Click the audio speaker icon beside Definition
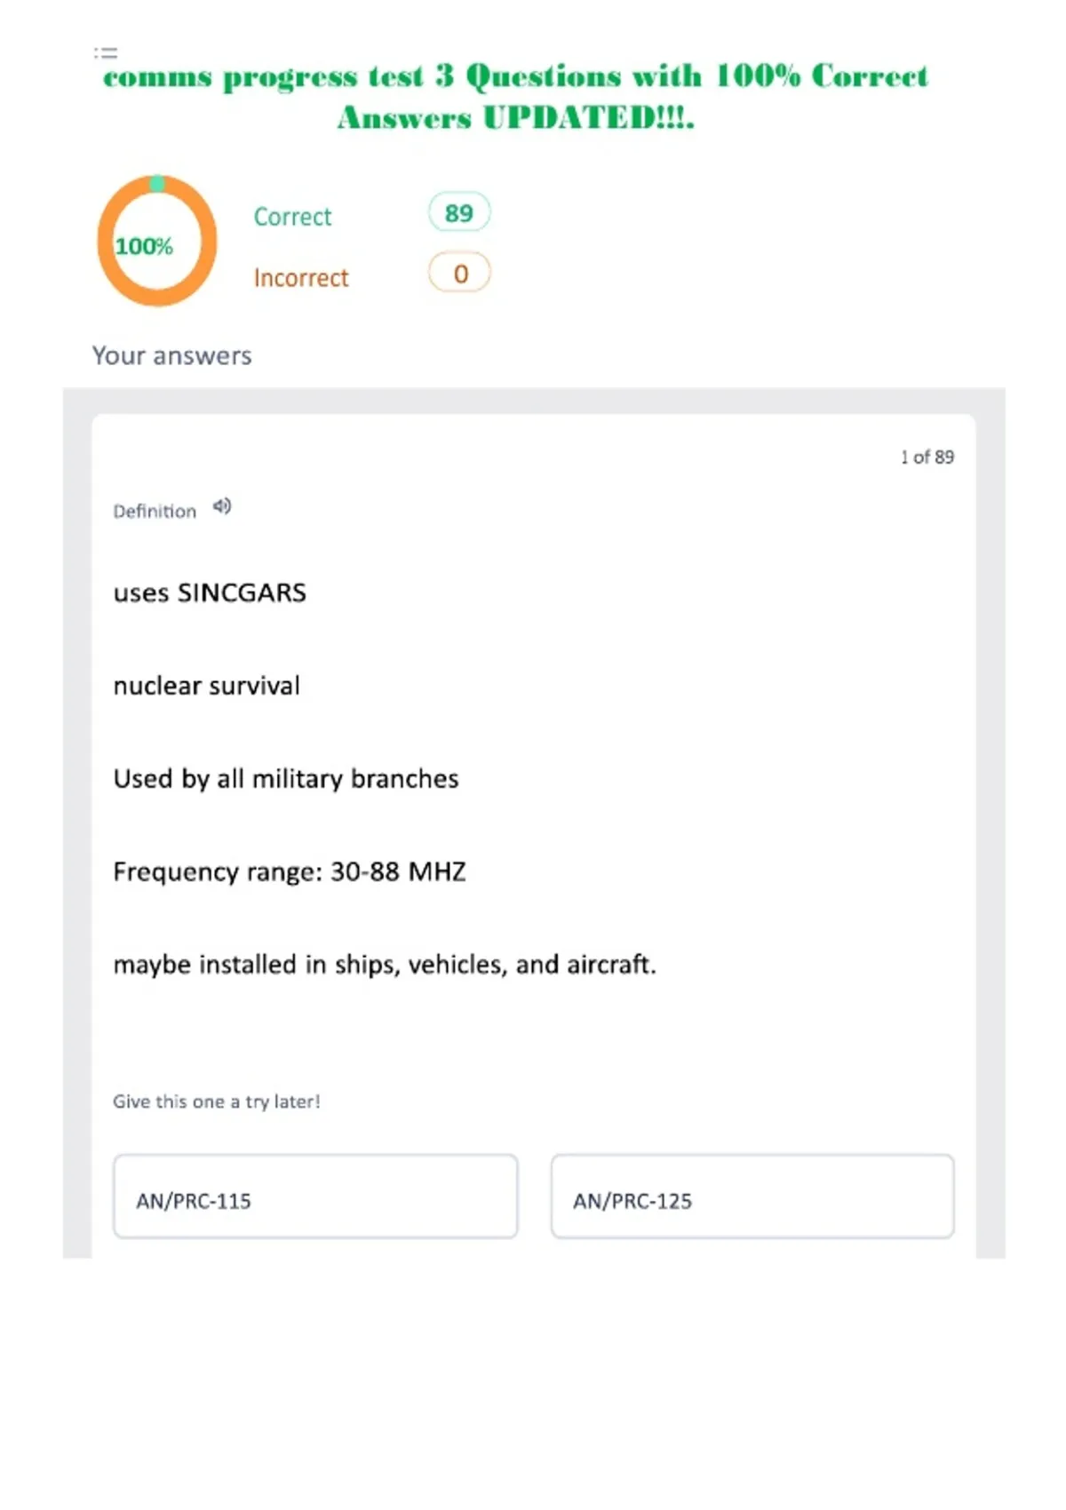 (x=222, y=507)
